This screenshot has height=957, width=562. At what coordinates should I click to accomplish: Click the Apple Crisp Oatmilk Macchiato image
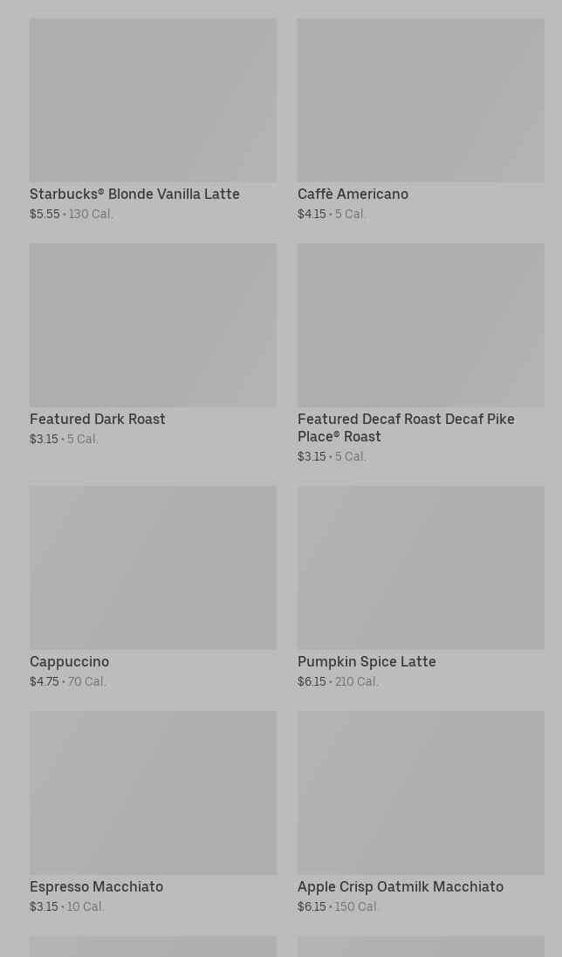(x=421, y=792)
